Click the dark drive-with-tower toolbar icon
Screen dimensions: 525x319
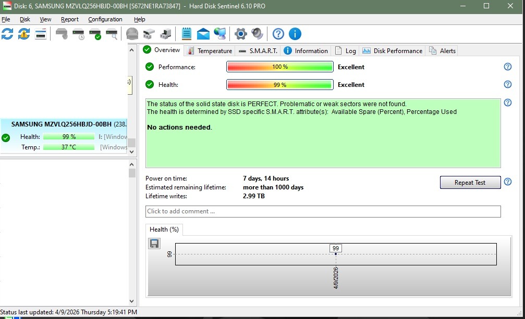point(165,34)
